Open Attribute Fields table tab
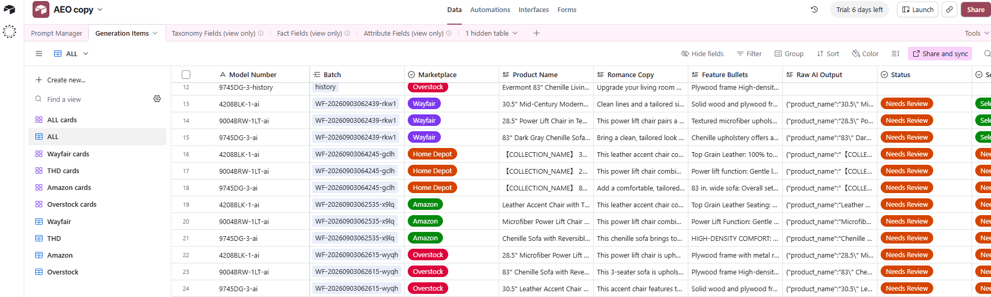The height and width of the screenshot is (297, 991). (x=404, y=33)
